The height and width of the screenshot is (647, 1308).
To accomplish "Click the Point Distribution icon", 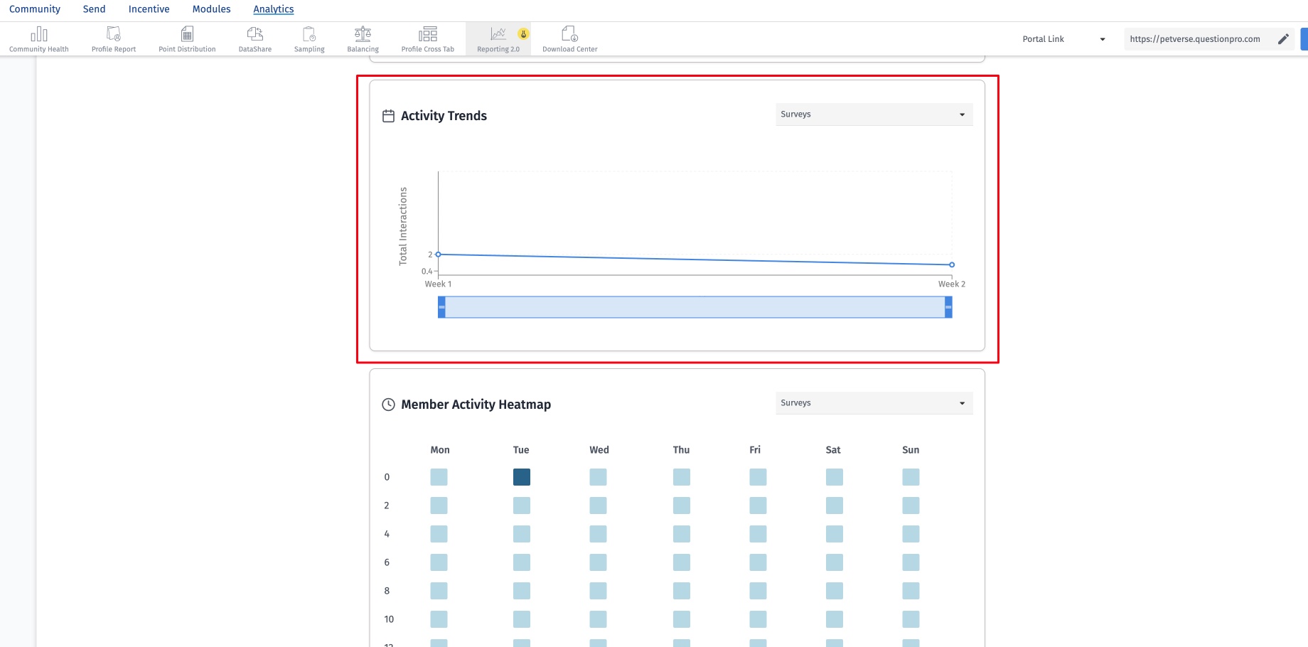I will coord(187,35).
